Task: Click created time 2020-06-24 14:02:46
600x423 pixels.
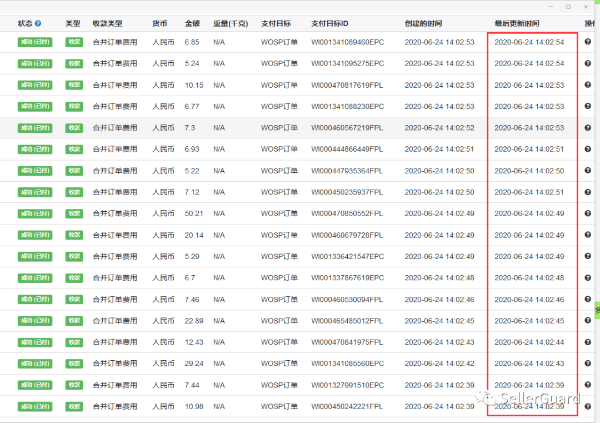Action: pos(439,300)
